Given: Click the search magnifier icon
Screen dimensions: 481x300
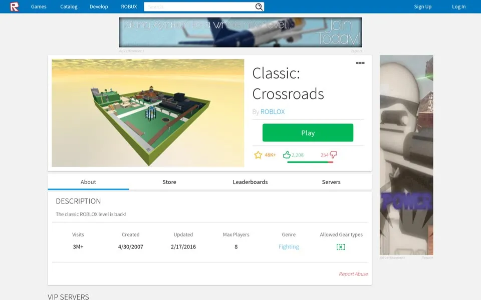Looking at the screenshot, I should (259, 6).
